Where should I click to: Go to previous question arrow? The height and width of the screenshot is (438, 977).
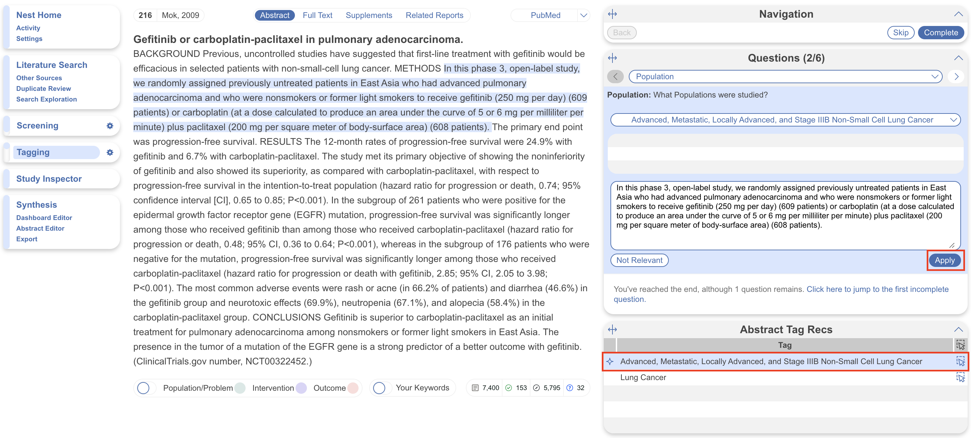click(615, 77)
